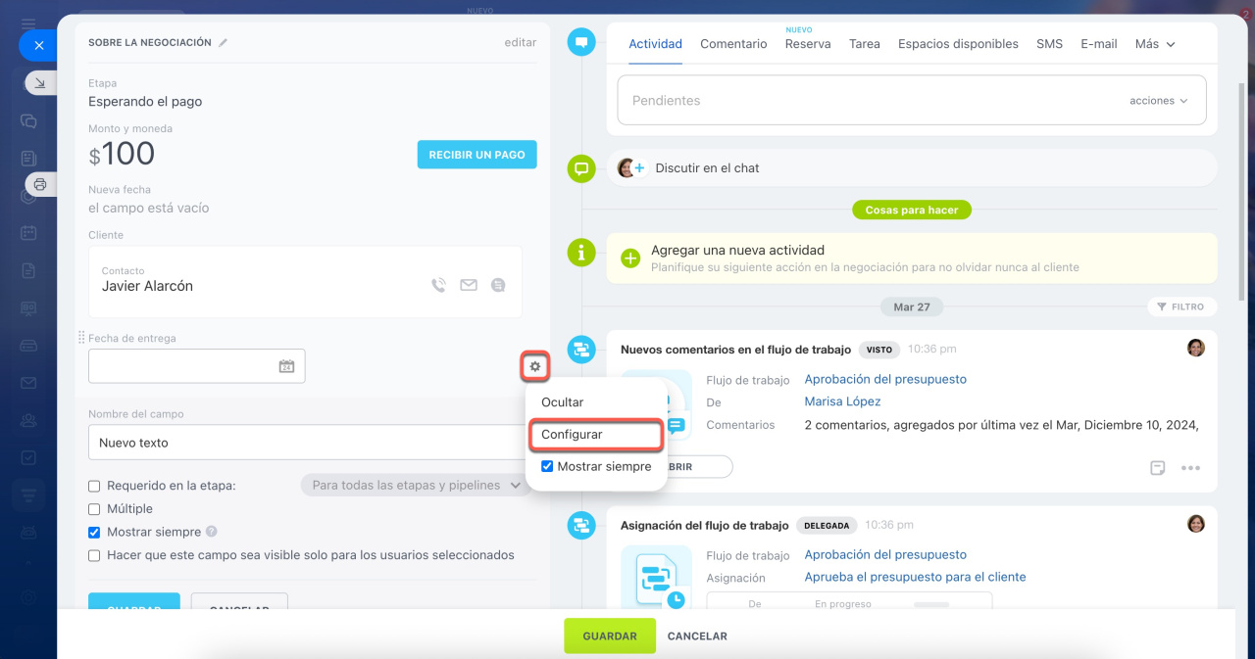Click the Nombre del campo text field

(x=304, y=443)
